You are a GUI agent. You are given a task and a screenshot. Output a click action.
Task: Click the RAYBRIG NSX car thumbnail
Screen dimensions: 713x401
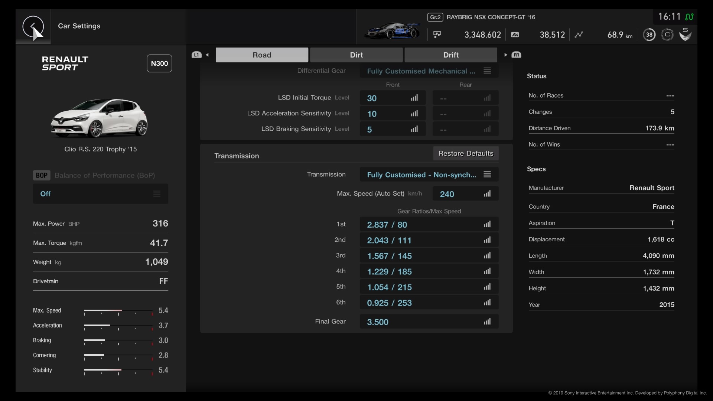click(x=392, y=31)
